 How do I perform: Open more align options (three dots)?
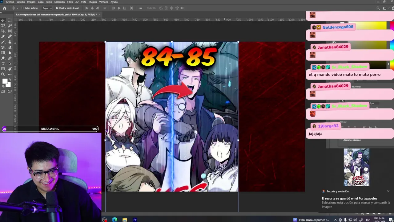[x=140, y=8]
